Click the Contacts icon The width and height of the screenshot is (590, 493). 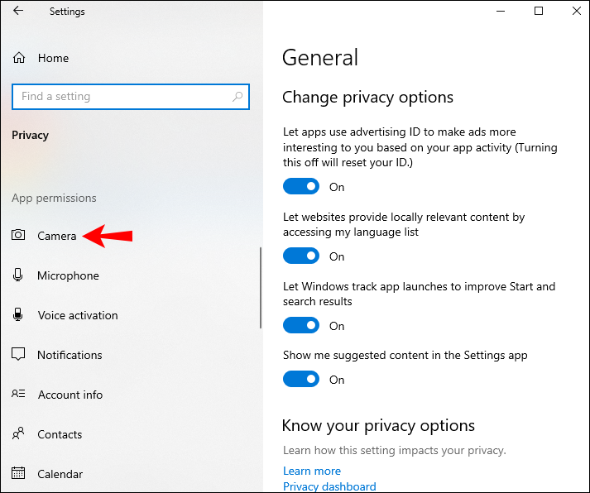click(18, 434)
